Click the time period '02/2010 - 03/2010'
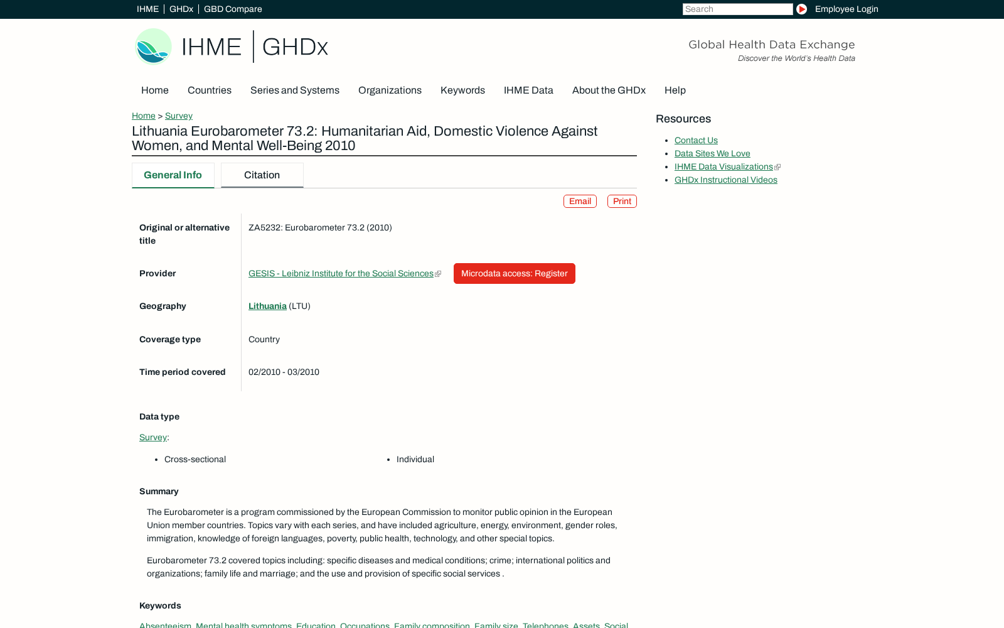 284,372
